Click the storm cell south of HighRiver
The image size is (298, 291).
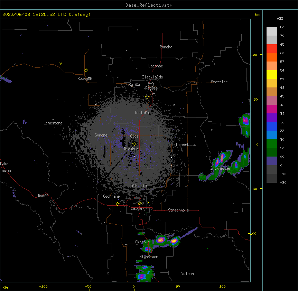(145, 273)
